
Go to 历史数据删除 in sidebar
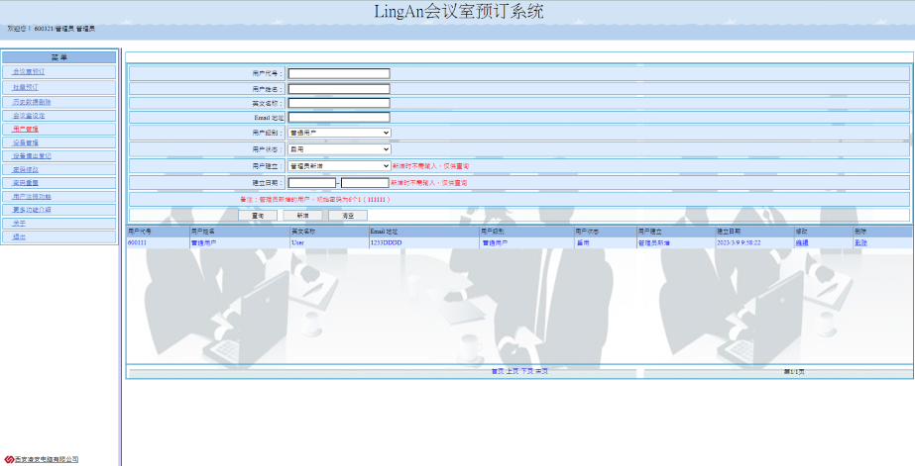point(32,102)
